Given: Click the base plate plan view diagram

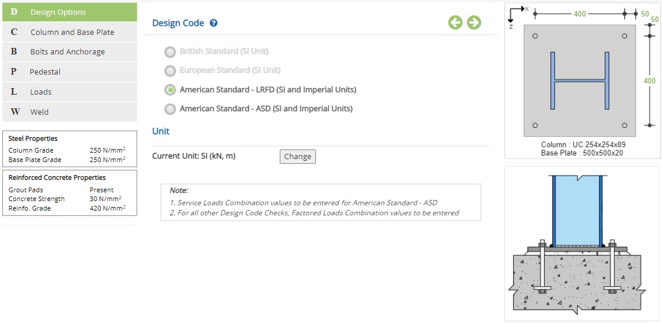Looking at the screenshot, I should pos(580,80).
